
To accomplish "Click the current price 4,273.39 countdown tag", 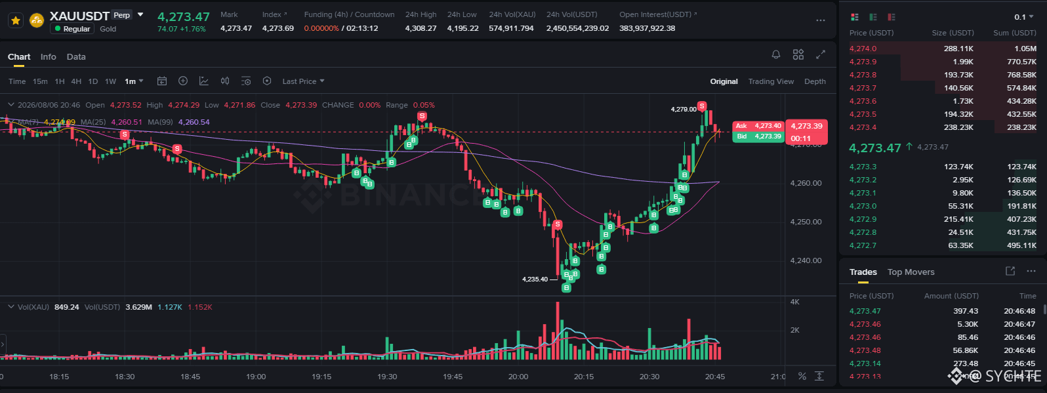I will [806, 132].
